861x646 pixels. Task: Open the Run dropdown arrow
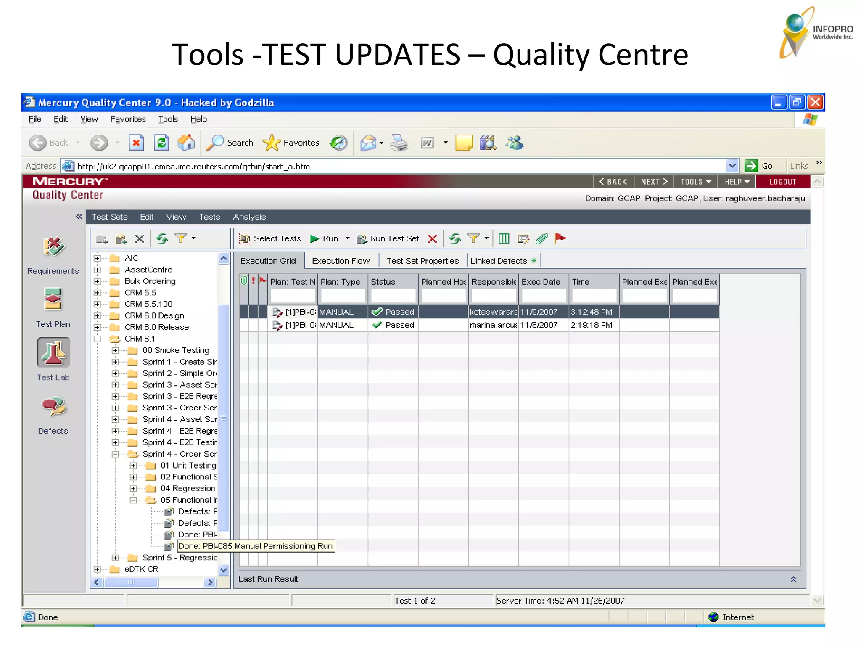click(348, 238)
